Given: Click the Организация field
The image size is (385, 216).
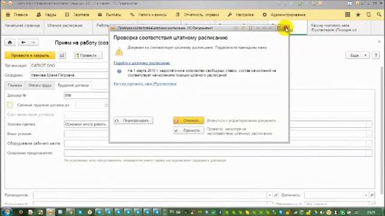Looking at the screenshot, I should point(69,65).
